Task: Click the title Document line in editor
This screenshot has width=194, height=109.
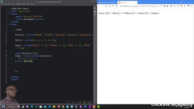Action: (30, 19)
